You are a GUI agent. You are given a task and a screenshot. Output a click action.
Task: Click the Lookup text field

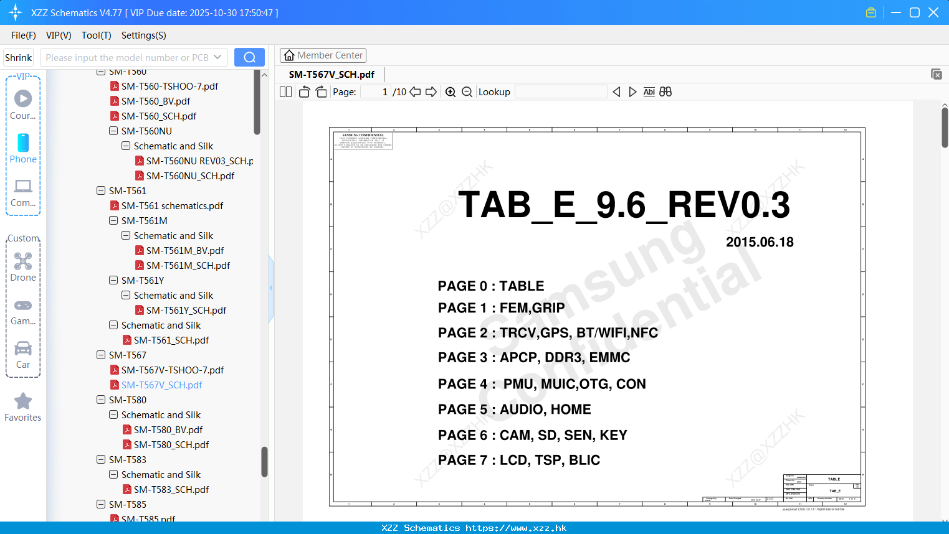pyautogui.click(x=561, y=91)
